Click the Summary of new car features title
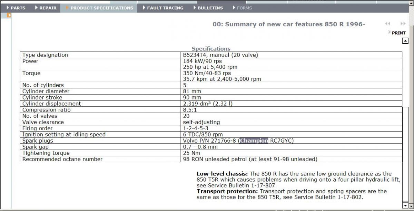414x211 pixels. [x=289, y=24]
